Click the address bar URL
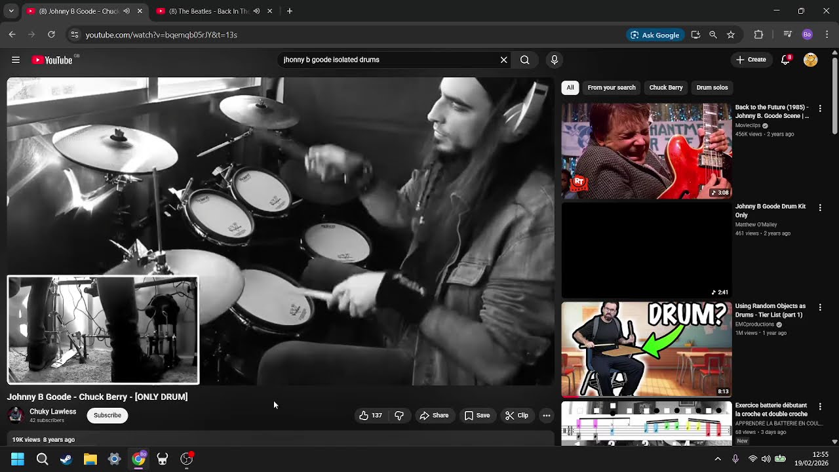The height and width of the screenshot is (472, 839). click(161, 35)
